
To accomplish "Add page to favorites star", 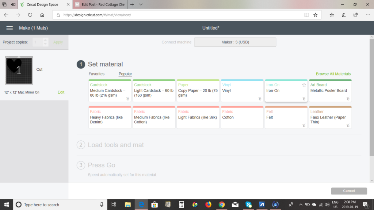I will (315, 15).
